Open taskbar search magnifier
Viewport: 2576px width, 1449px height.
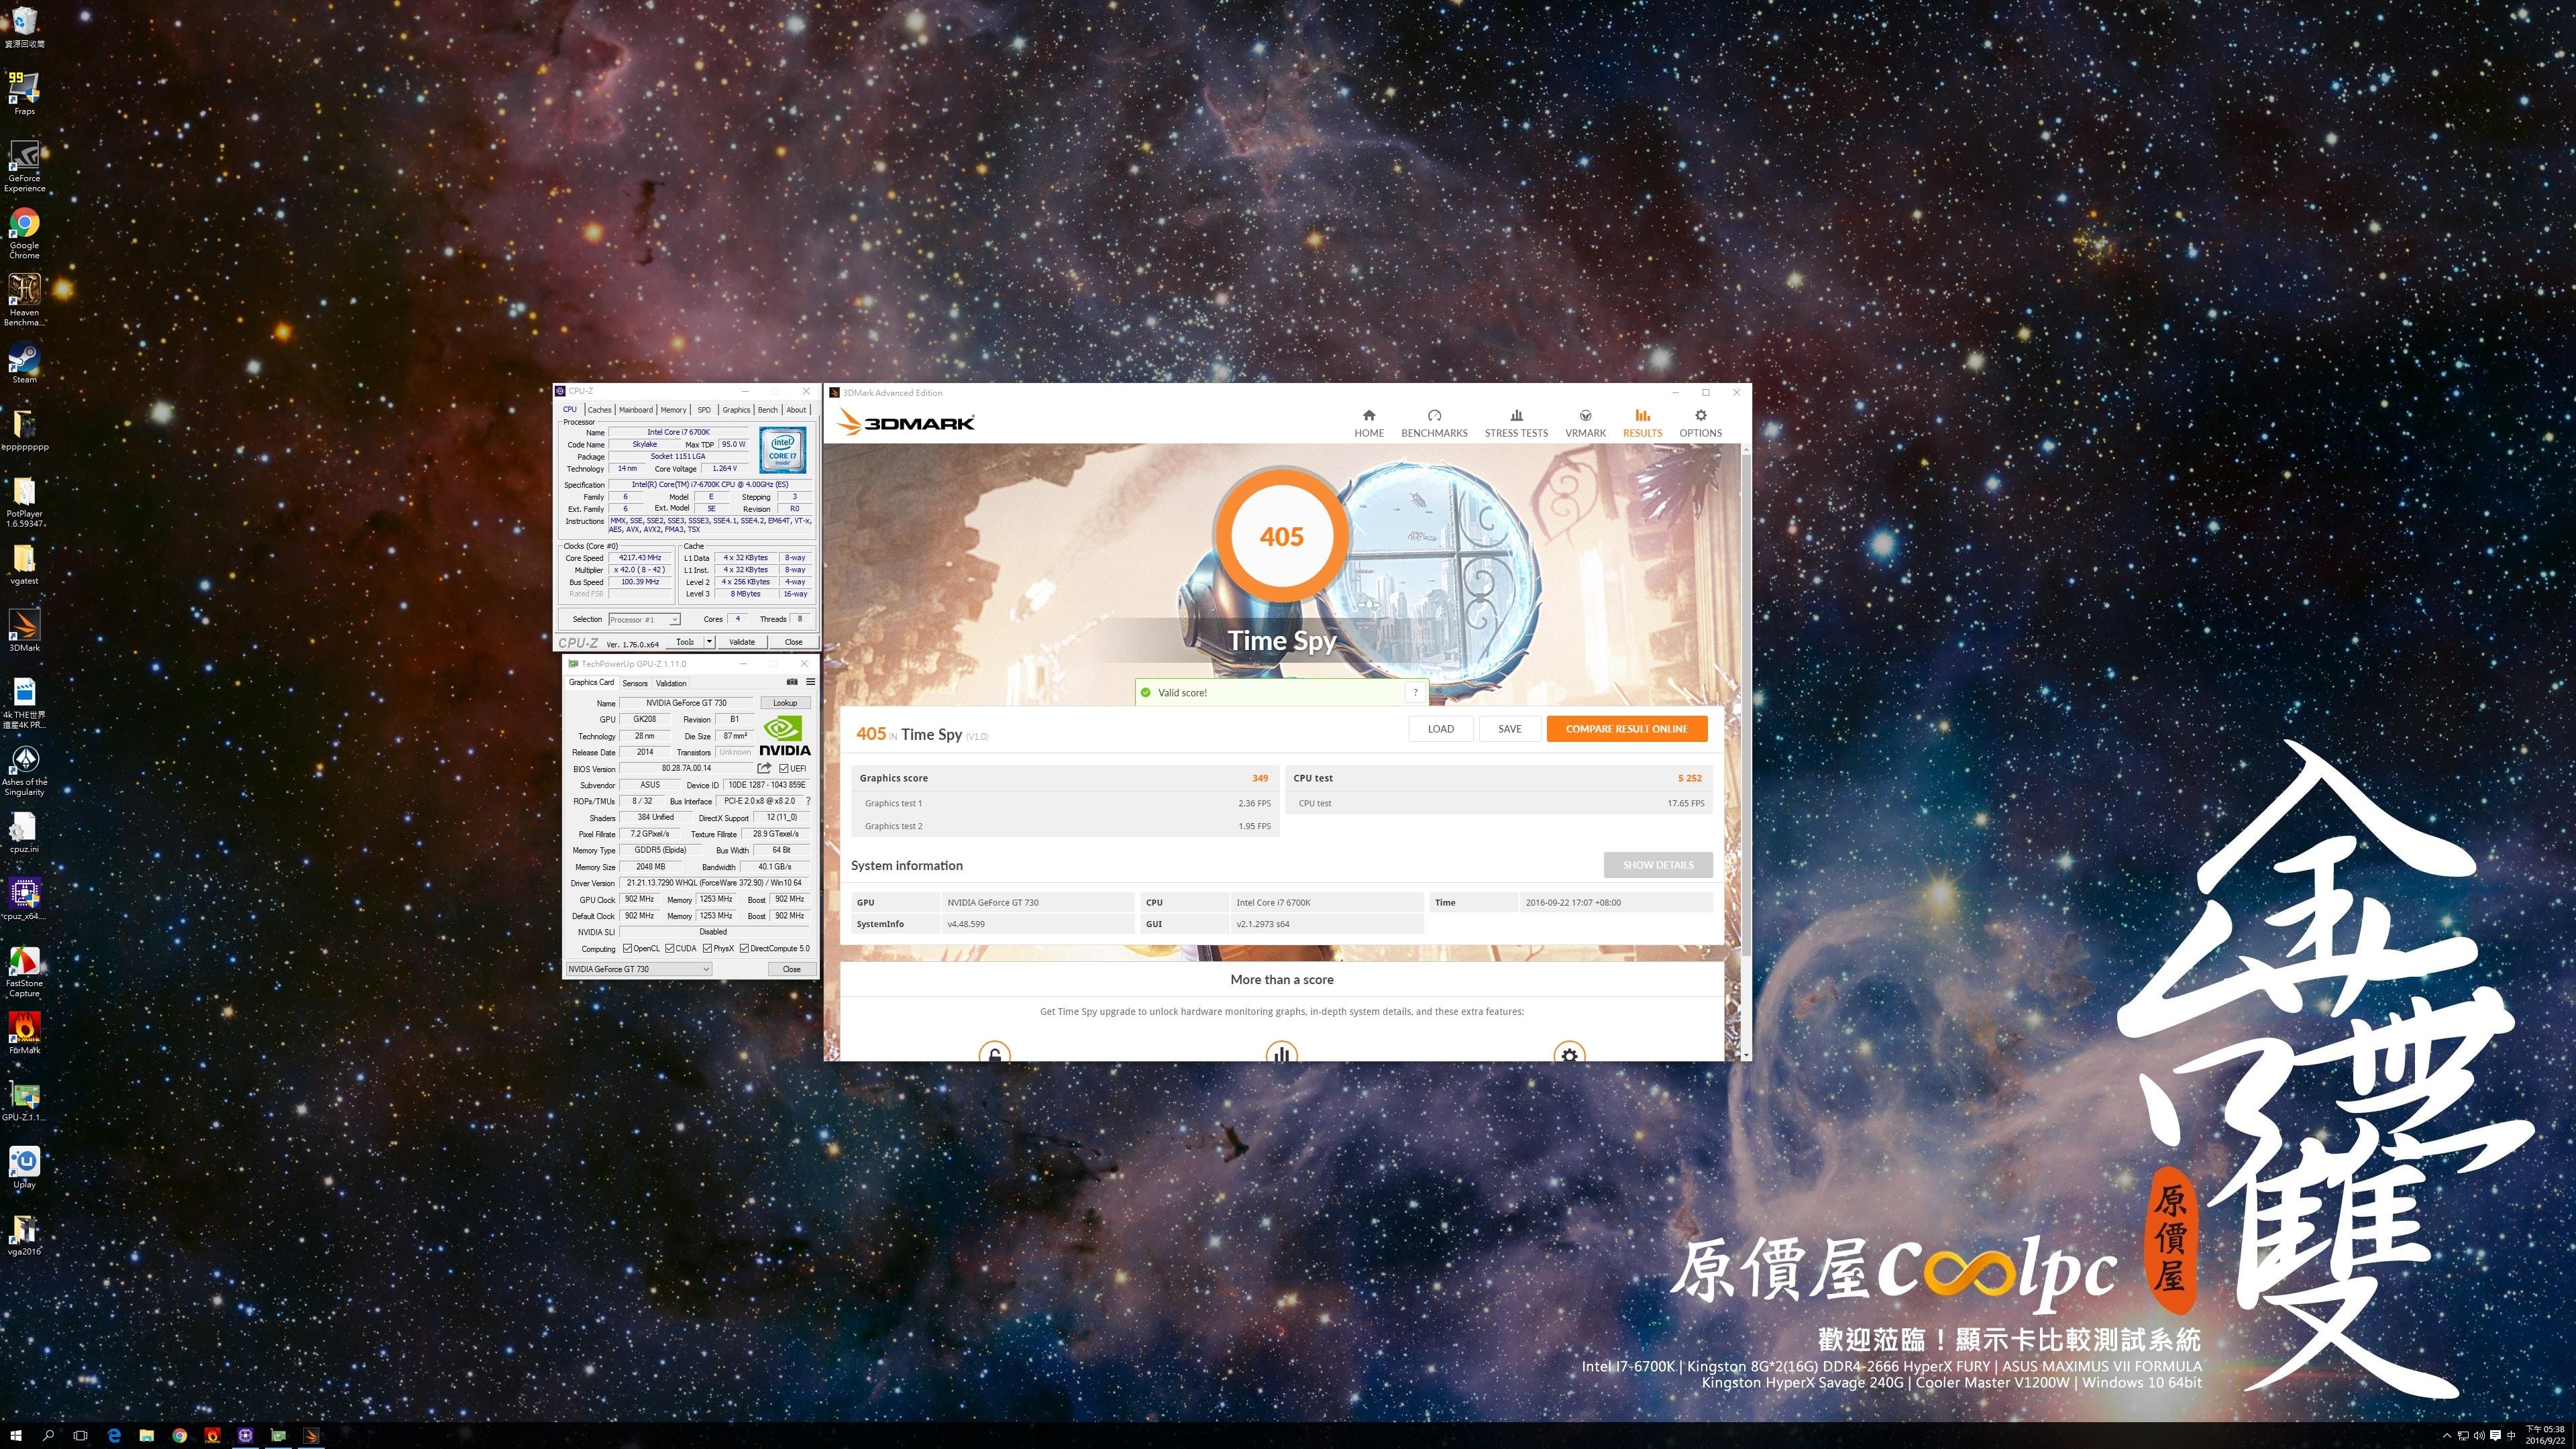tap(48, 1435)
